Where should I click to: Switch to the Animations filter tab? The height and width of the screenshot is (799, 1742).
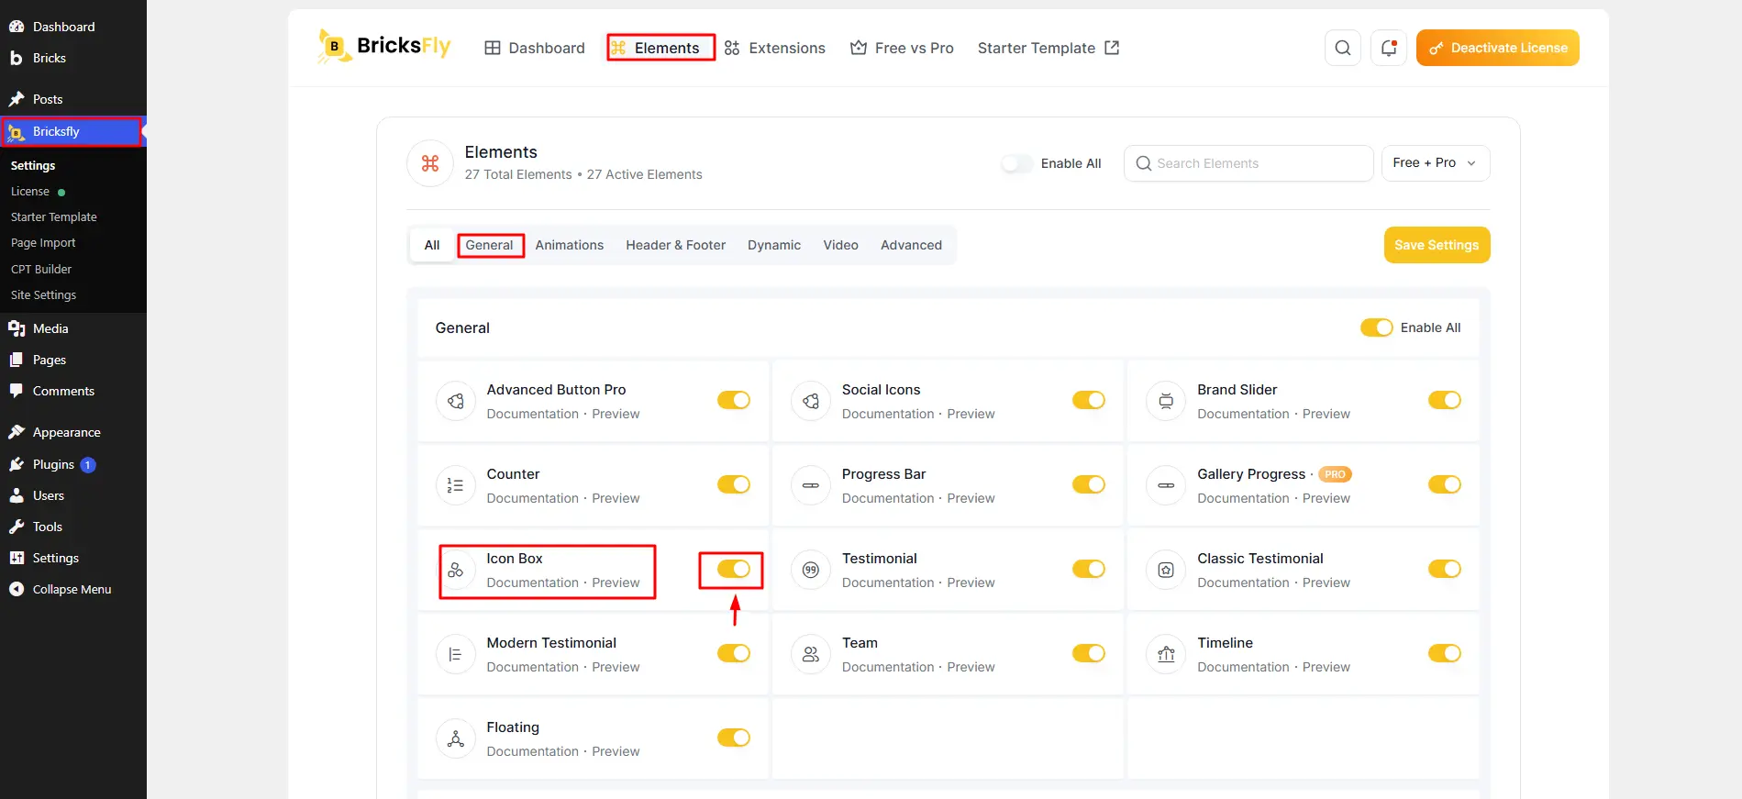570,245
